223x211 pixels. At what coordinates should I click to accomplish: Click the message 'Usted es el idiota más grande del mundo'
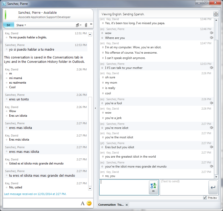pos(36,163)
